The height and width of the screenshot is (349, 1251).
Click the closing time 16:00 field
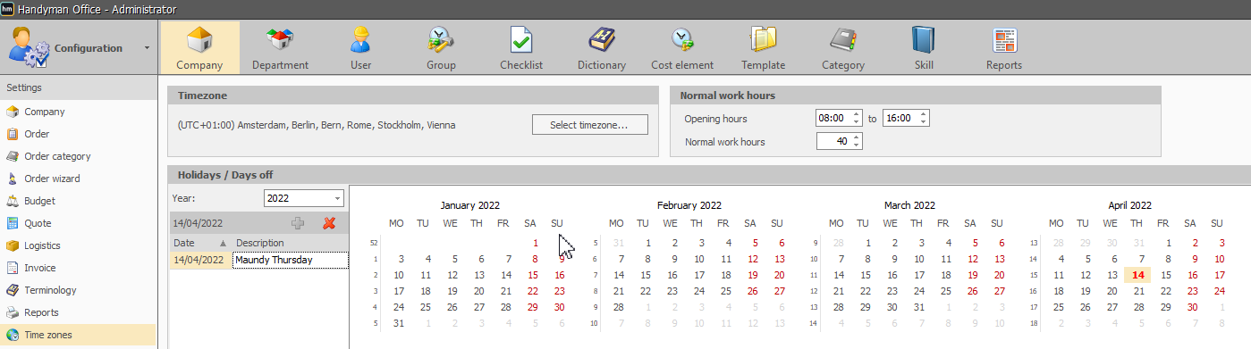(x=900, y=118)
